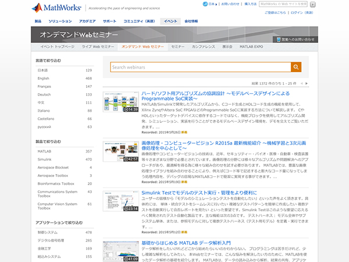Open the ソリューション menu item

click(x=60, y=21)
